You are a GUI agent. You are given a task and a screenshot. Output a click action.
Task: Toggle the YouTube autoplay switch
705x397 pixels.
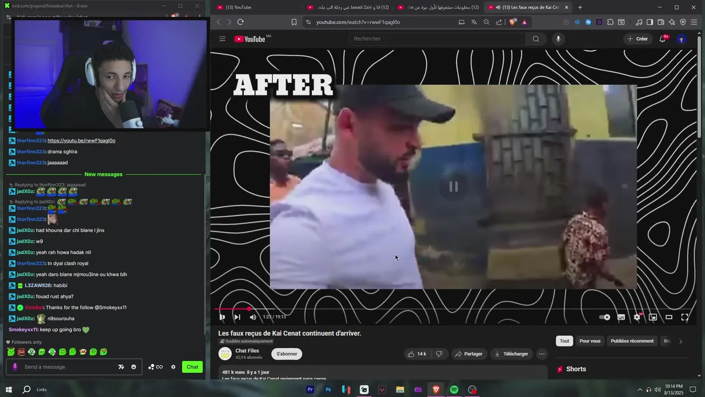click(x=605, y=317)
